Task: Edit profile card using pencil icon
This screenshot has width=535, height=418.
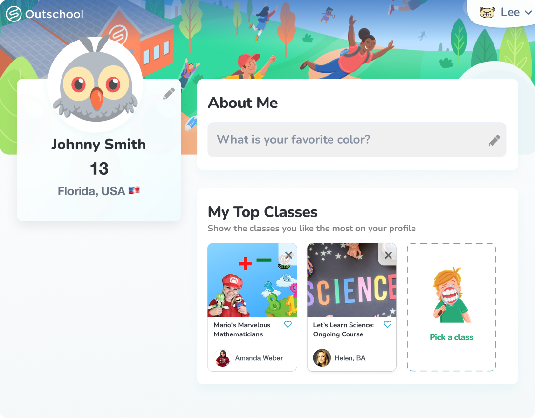Action: pos(168,93)
